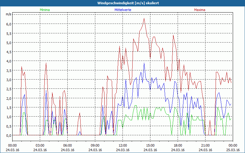Click the '4,0' y-axis value
245x153 pixels.
9,61
